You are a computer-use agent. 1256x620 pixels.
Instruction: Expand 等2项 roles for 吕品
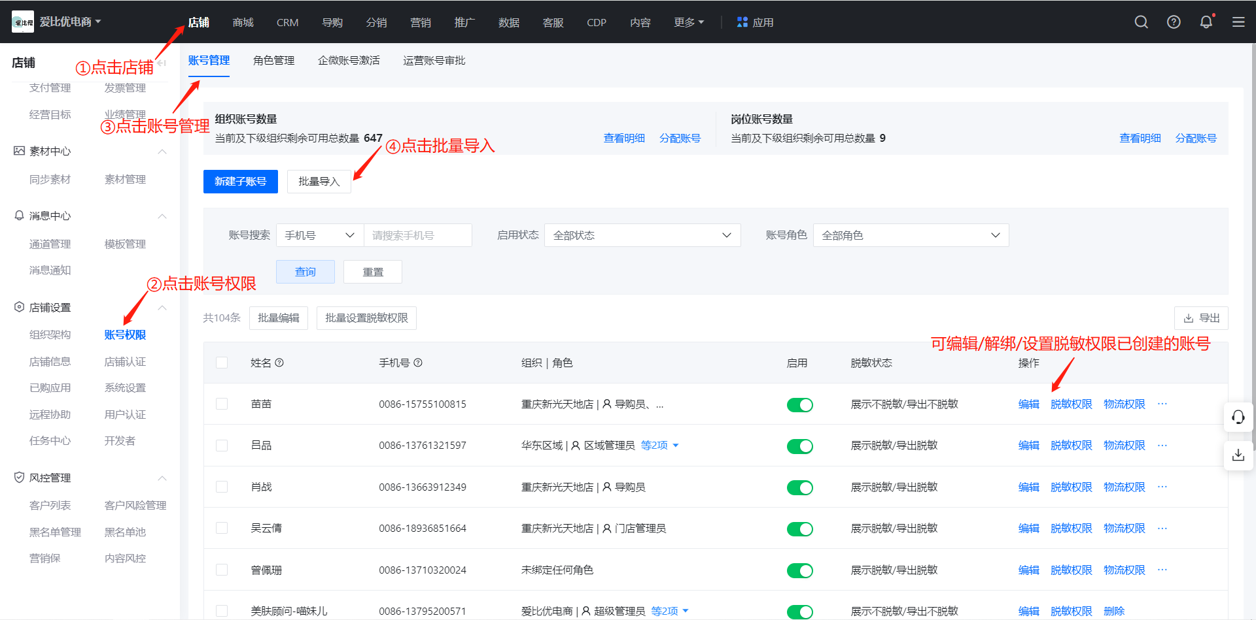coord(659,445)
